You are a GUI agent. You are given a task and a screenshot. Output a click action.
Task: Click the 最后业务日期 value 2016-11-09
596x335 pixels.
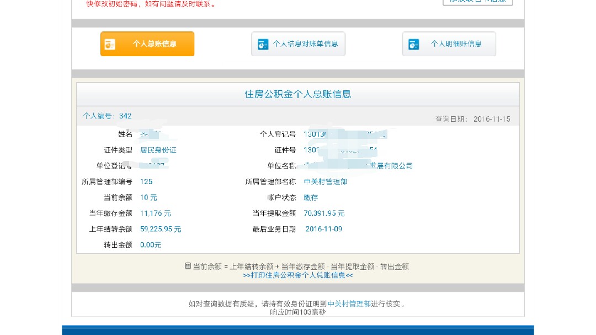point(323,229)
